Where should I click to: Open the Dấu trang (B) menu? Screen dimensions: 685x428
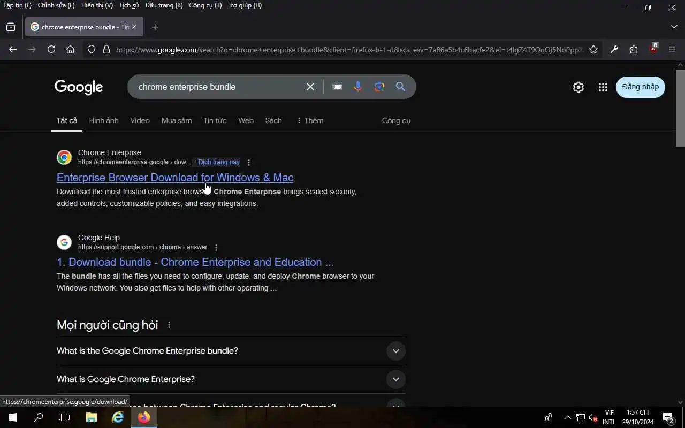pyautogui.click(x=164, y=5)
